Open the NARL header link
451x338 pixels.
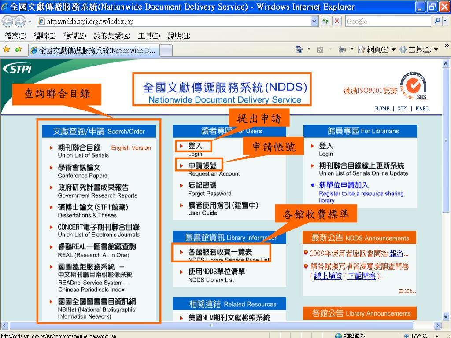[x=422, y=109]
